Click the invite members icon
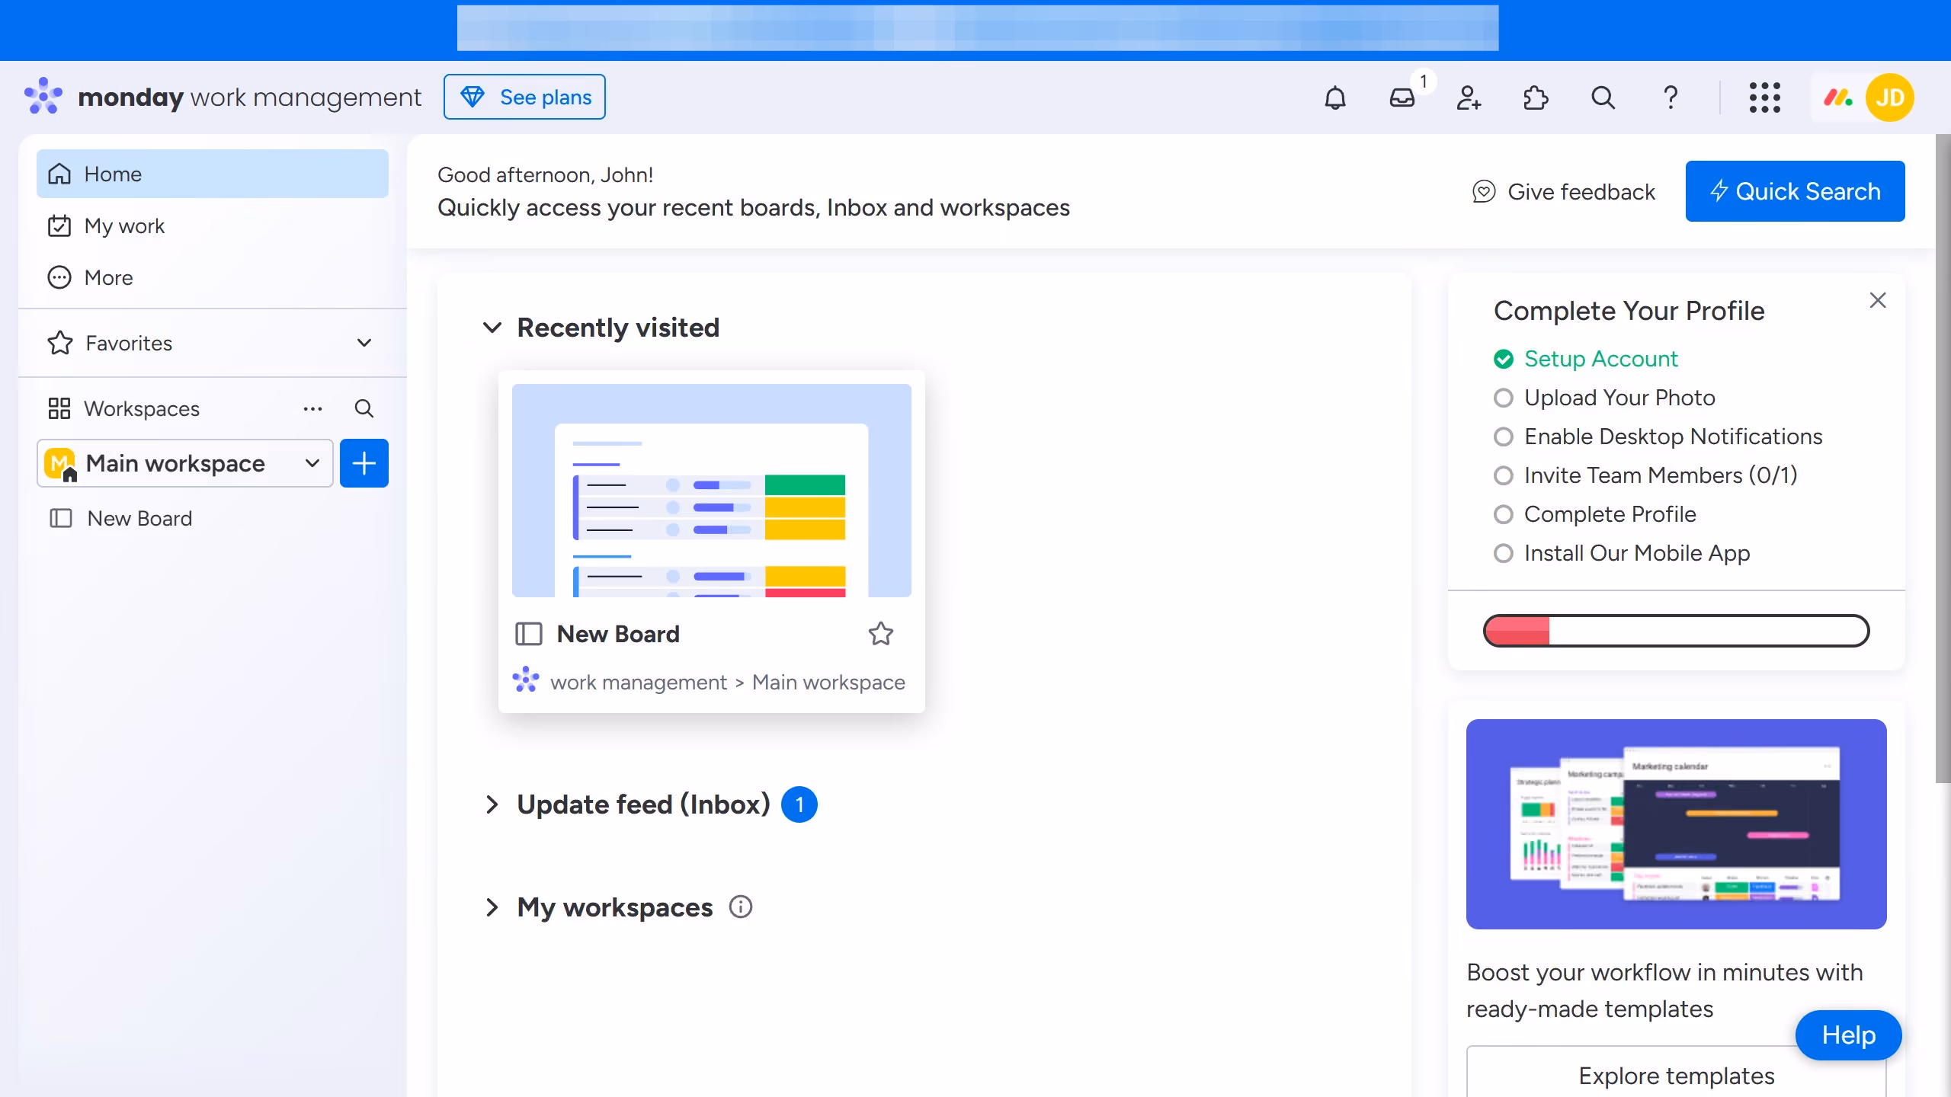The width and height of the screenshot is (1951, 1097). pos(1469,98)
